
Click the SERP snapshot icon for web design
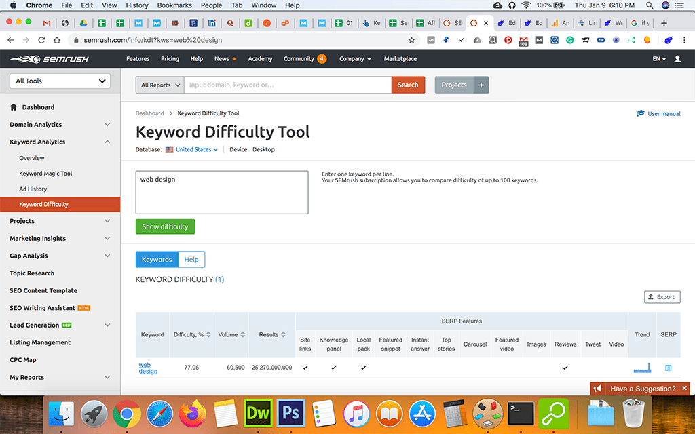click(669, 368)
